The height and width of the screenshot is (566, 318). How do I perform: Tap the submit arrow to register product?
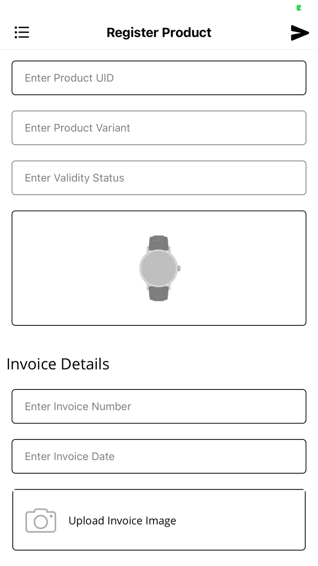point(299,32)
